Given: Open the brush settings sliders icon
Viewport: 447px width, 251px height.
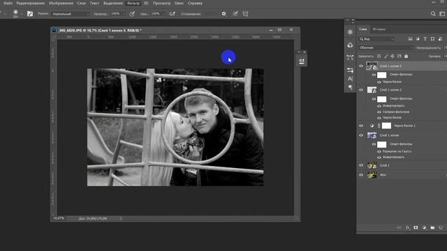Looking at the screenshot, I should click(x=350, y=70).
